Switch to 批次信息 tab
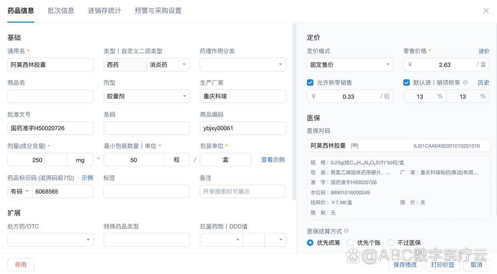This screenshot has width=497, height=274. click(61, 11)
